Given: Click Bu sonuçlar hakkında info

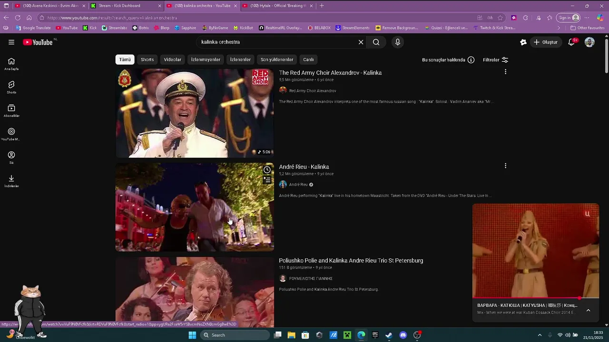Looking at the screenshot, I should pos(448,60).
